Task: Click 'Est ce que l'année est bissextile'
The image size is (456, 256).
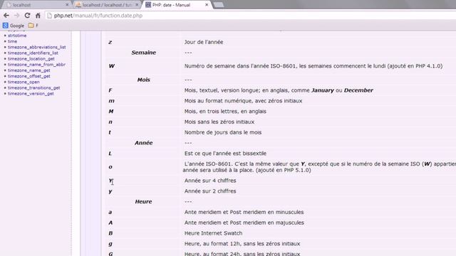Action: click(225, 154)
